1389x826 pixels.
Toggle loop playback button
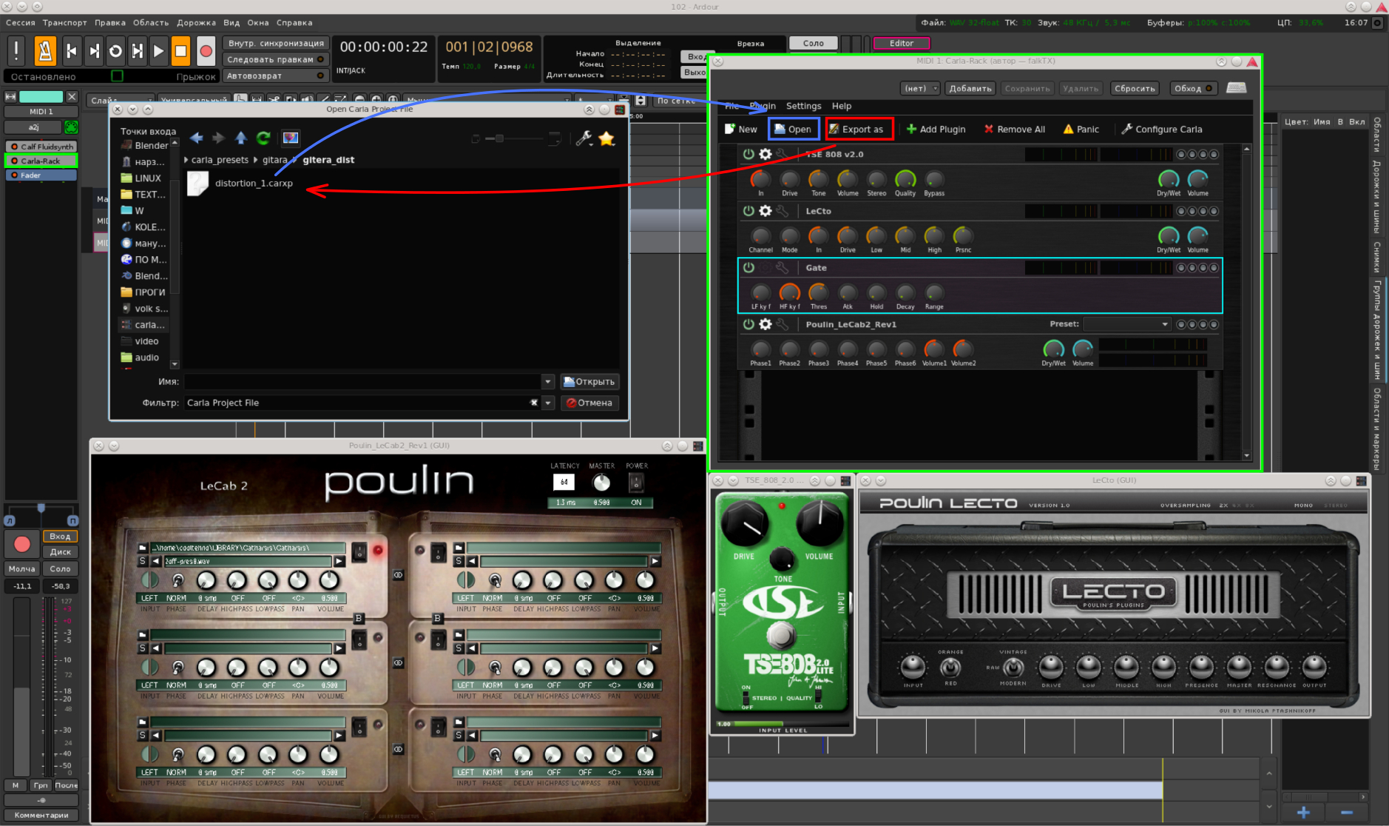click(x=115, y=51)
